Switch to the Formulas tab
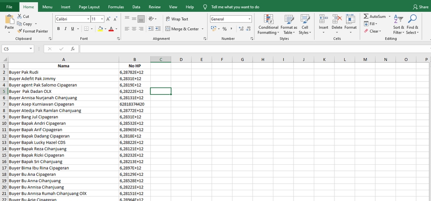 click(x=116, y=7)
